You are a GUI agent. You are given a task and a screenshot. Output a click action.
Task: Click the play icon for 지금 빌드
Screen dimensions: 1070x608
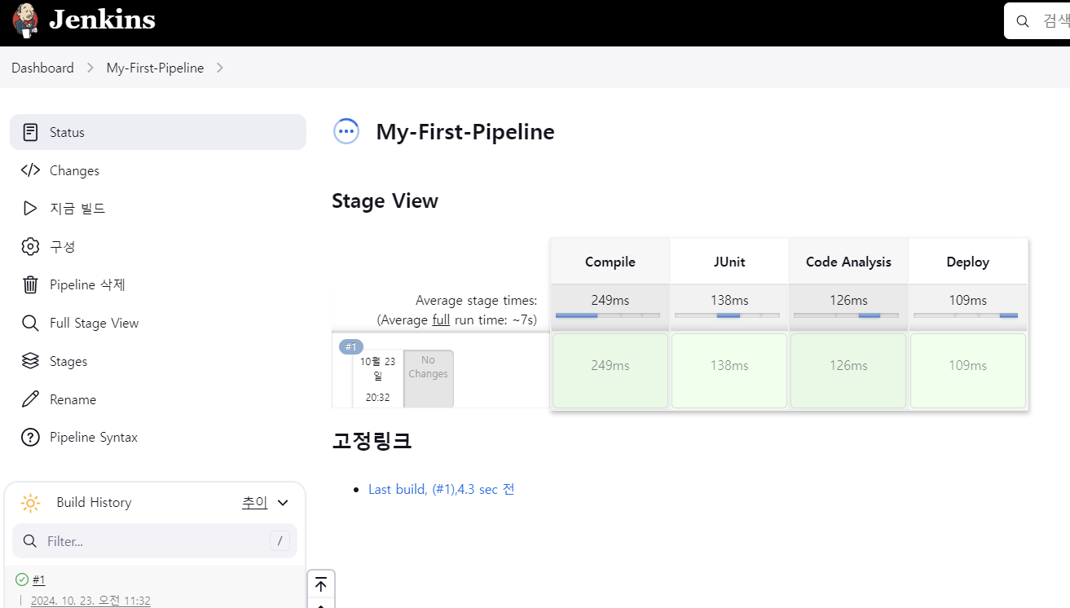(30, 209)
